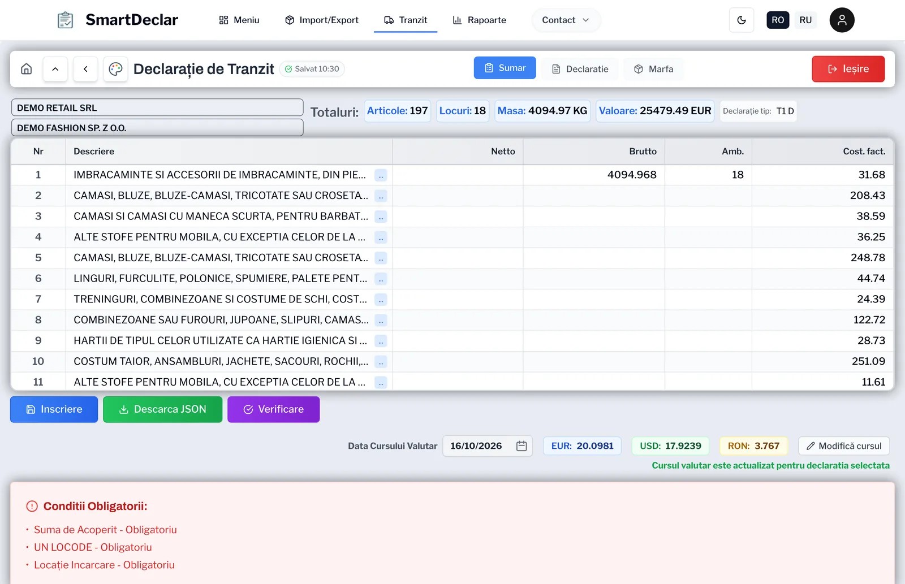The height and width of the screenshot is (584, 905).
Task: Select the Tranzit navigation item
Action: pyautogui.click(x=406, y=20)
